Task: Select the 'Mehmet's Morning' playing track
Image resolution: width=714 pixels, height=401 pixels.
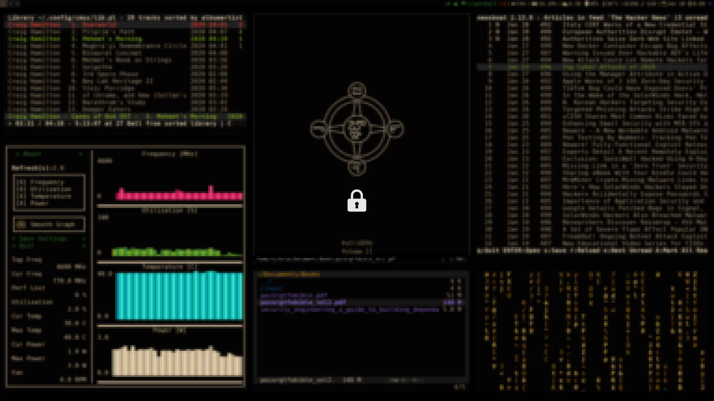Action: [112, 39]
